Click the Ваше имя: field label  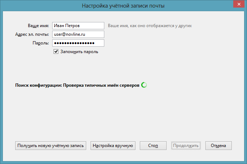tap(38, 26)
